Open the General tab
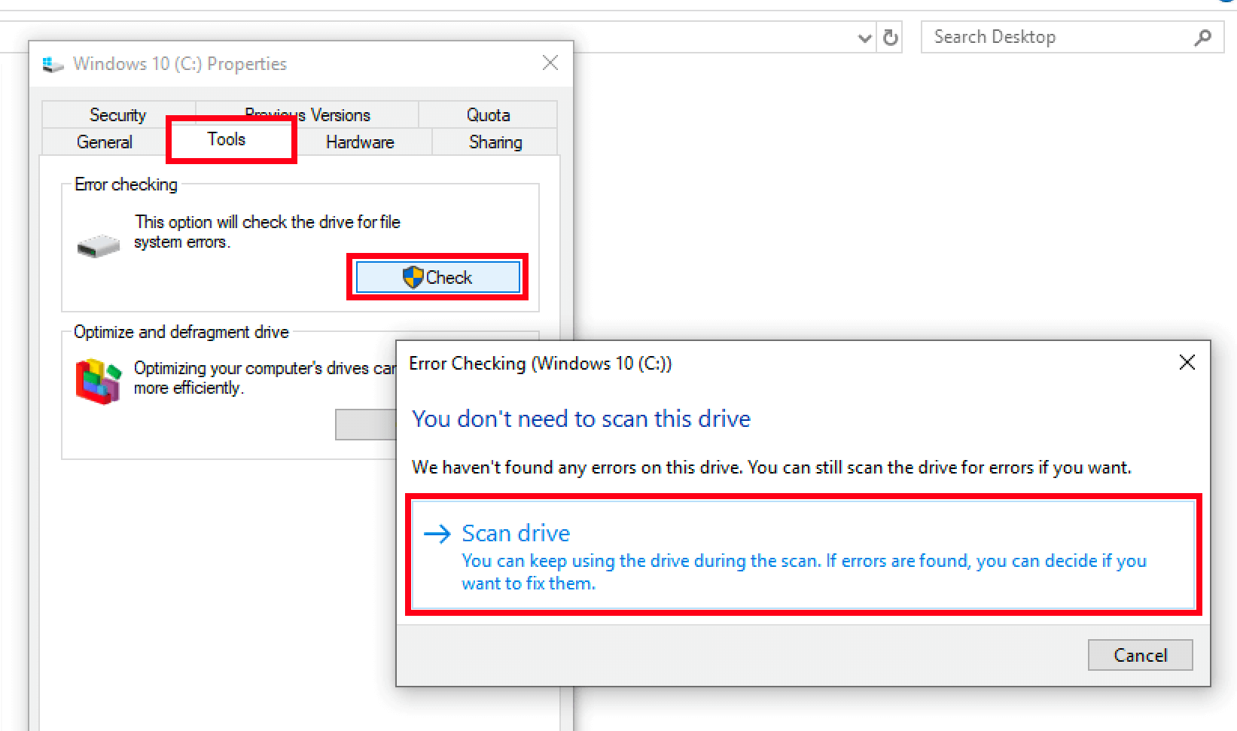The width and height of the screenshot is (1237, 731). (104, 142)
